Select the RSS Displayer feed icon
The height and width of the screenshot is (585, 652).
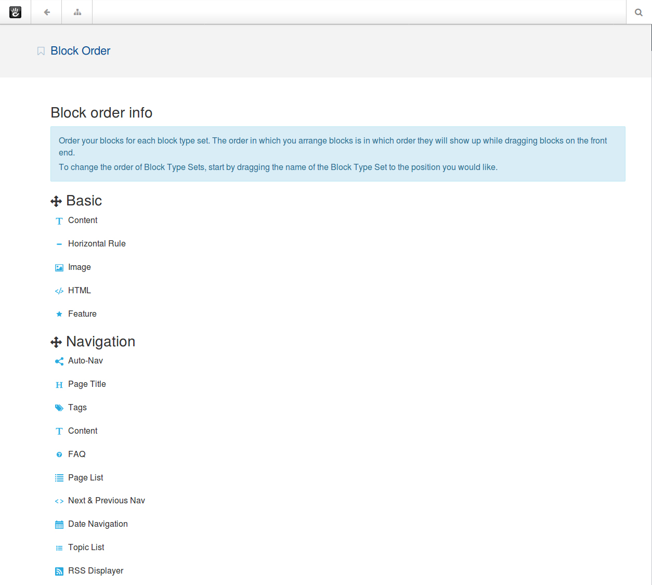click(x=59, y=571)
